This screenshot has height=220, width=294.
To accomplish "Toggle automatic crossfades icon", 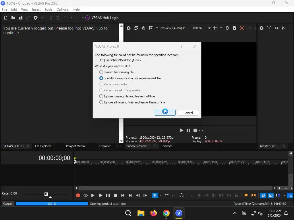I will coord(271,195).
